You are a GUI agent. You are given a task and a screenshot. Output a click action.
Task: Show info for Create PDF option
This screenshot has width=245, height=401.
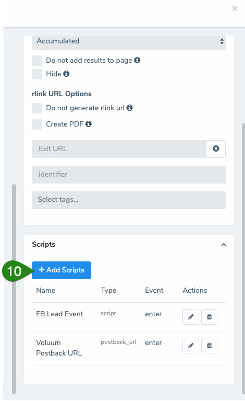point(89,124)
